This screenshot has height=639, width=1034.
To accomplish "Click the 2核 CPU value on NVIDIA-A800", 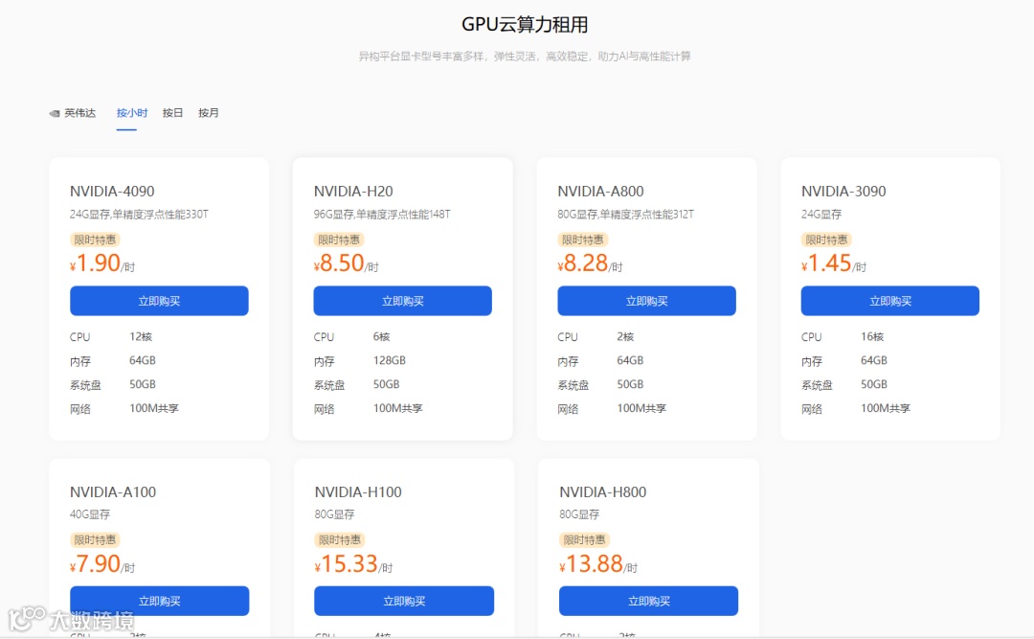I will [625, 336].
